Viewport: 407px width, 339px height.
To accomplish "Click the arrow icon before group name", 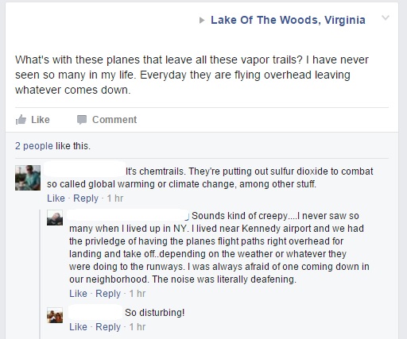I will point(202,20).
